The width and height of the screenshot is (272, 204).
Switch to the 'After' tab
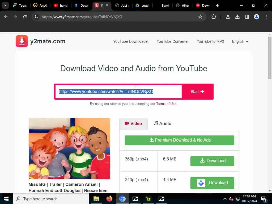click(182, 5)
